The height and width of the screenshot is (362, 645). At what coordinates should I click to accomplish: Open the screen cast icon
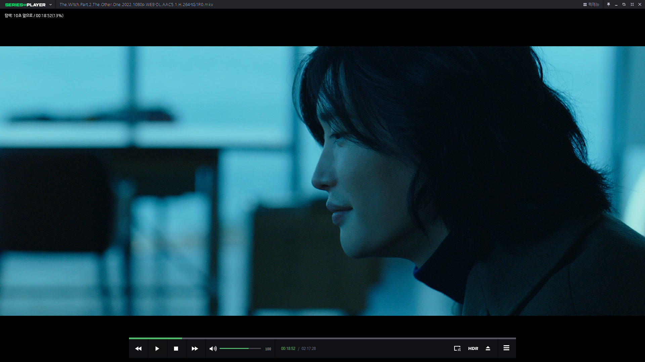point(457,349)
